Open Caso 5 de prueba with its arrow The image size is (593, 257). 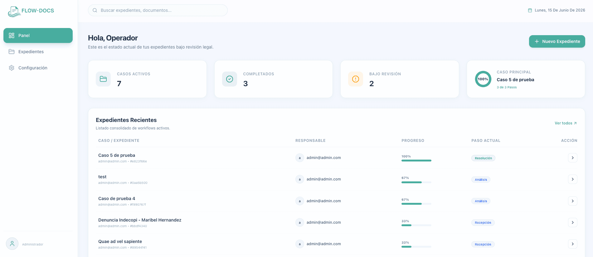click(x=572, y=158)
